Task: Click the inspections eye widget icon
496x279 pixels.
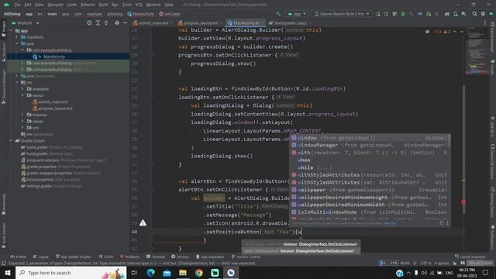Action: [427, 32]
